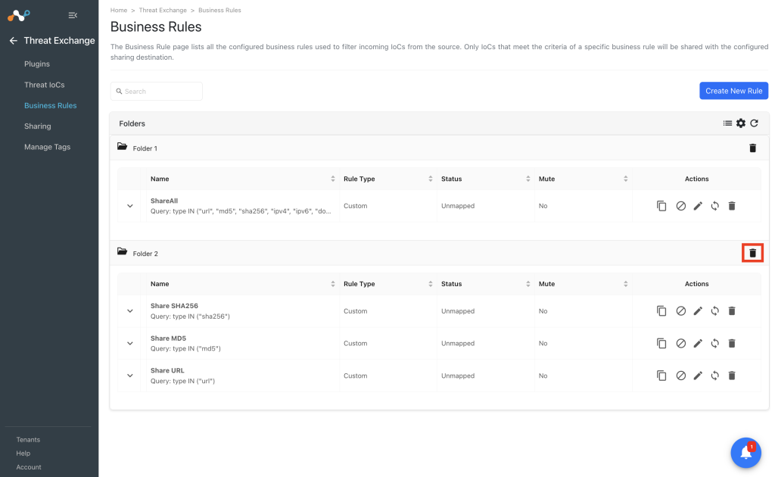Copy the ShareAll rule
Image resolution: width=775 pixels, height=477 pixels.
click(661, 206)
